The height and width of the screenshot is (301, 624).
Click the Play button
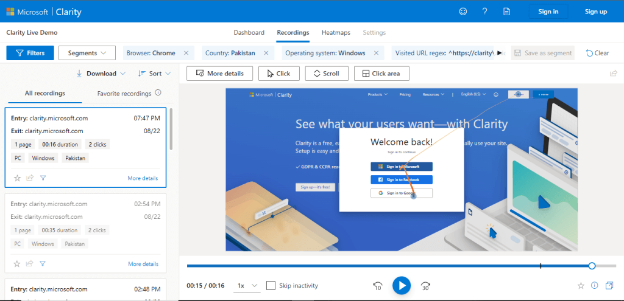point(402,286)
